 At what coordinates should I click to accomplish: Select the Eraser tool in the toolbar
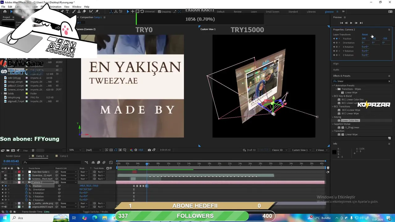(x=84, y=11)
